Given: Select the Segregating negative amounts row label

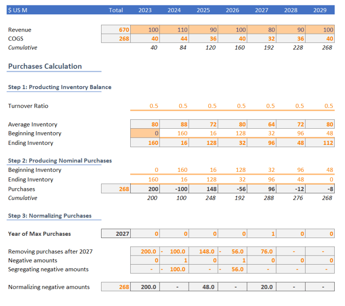Looking at the screenshot, I should tap(48, 270).
